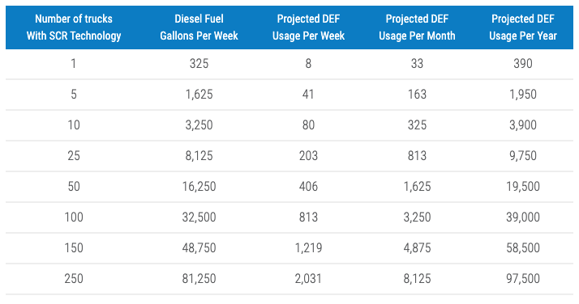Click the 39,000 yearly usage cell

(x=523, y=217)
